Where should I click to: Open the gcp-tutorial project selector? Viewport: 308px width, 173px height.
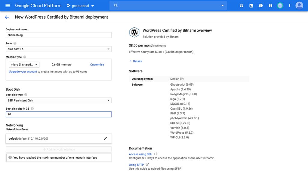[81, 6]
